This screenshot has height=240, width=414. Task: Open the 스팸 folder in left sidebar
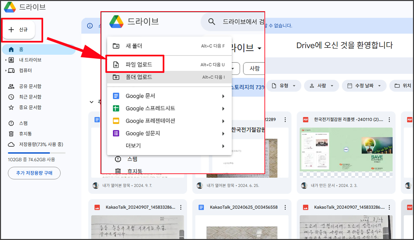pos(23,123)
